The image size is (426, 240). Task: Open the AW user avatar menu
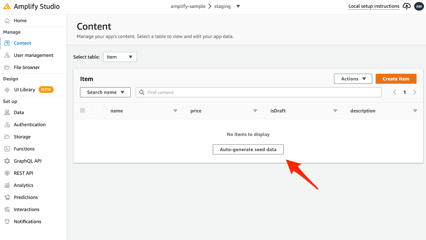point(419,6)
